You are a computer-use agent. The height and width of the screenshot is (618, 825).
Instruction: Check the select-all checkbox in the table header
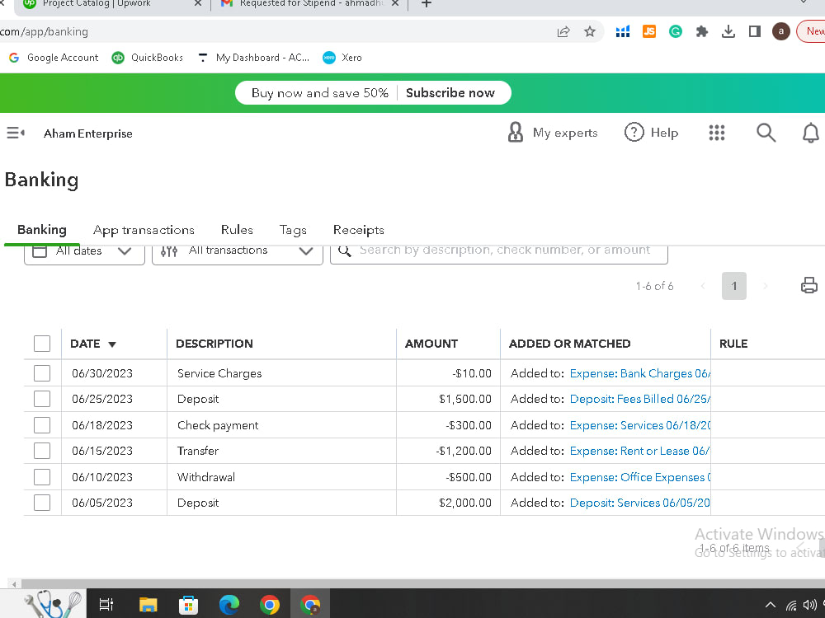(41, 344)
